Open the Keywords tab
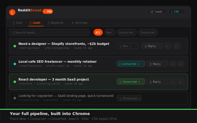The image size is (197, 123). point(56,23)
